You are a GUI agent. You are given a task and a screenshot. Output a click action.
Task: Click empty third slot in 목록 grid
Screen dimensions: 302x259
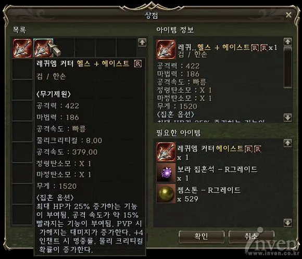[x=64, y=48]
